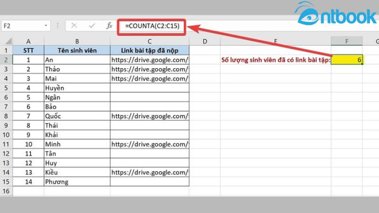
Task: Open the Name Box dropdown arrow
Action: pos(45,26)
